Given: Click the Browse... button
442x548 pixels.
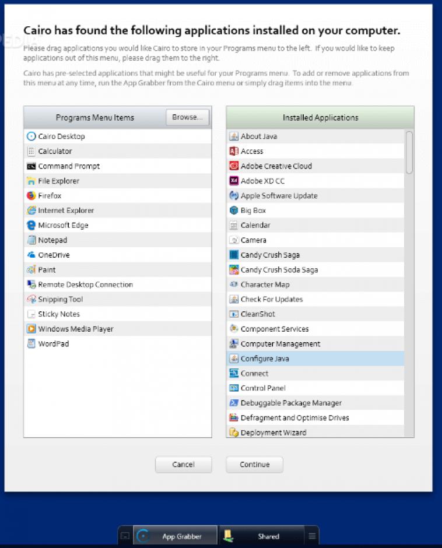Looking at the screenshot, I should [187, 117].
